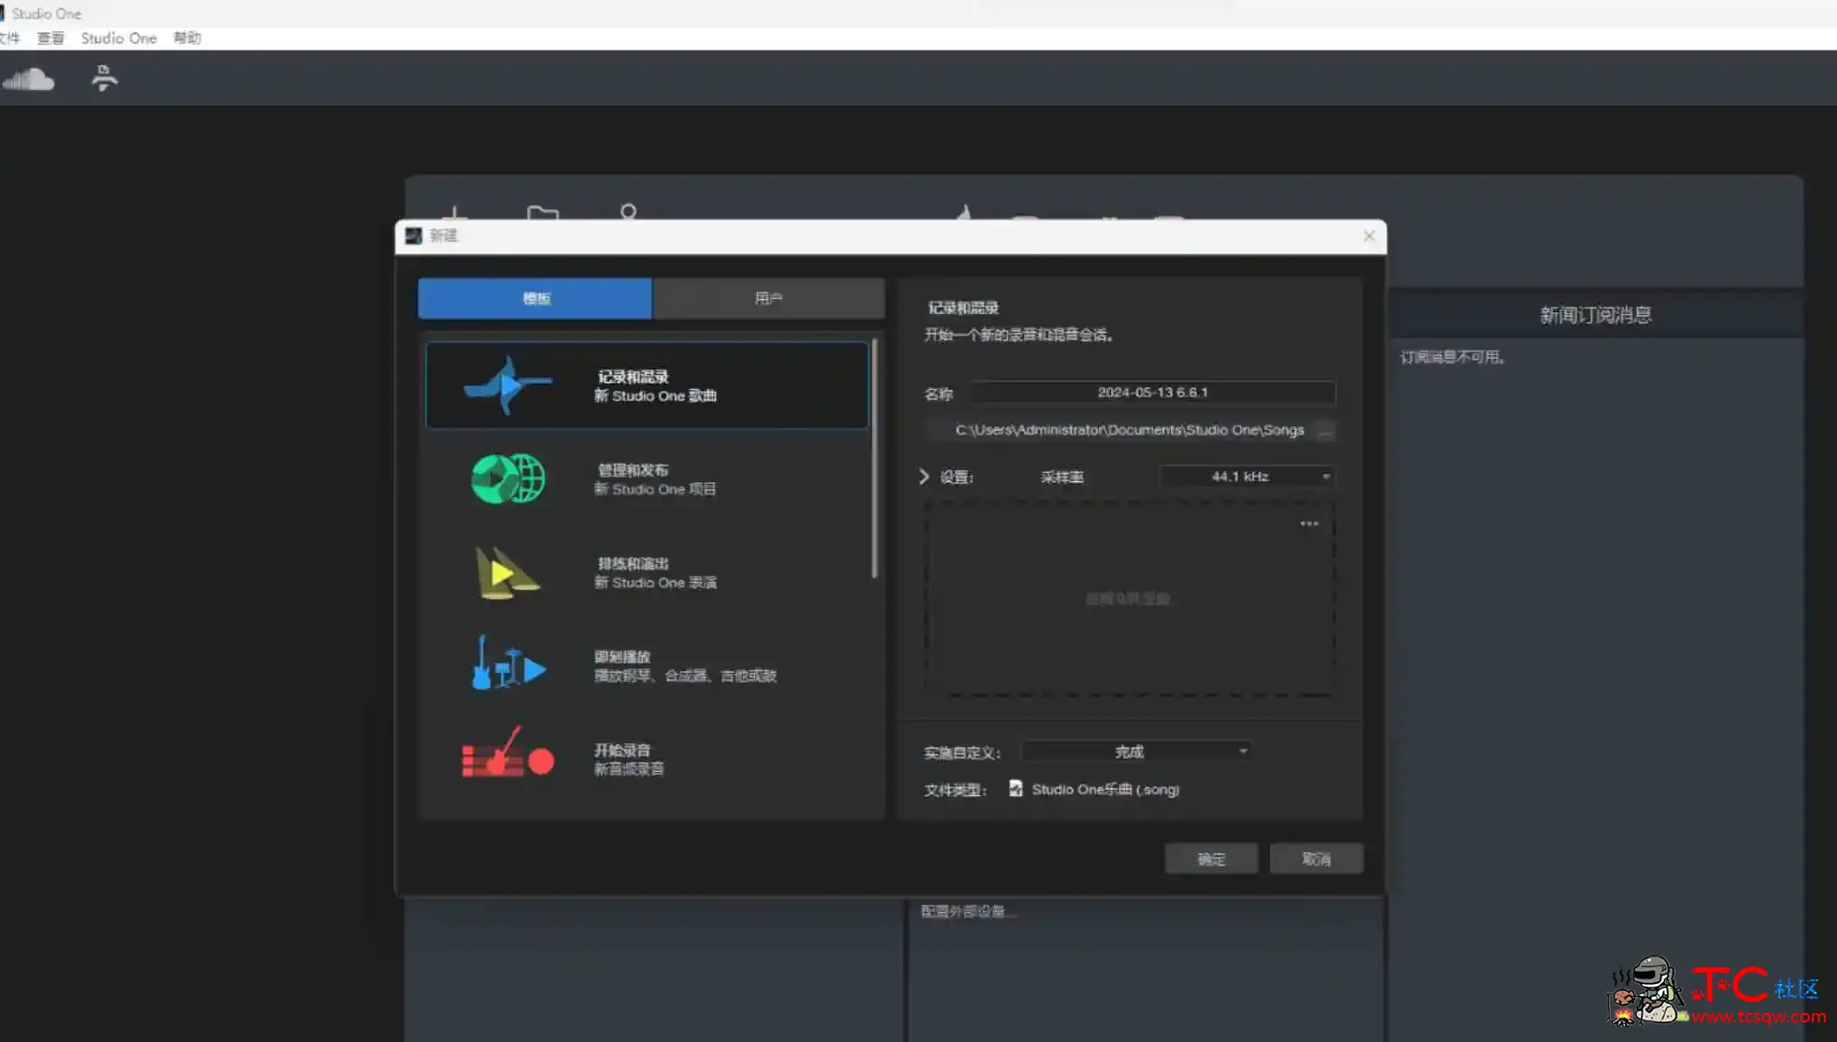The height and width of the screenshot is (1042, 1837).
Task: Click the SoundCloud cloud icon in toolbar
Action: click(28, 79)
